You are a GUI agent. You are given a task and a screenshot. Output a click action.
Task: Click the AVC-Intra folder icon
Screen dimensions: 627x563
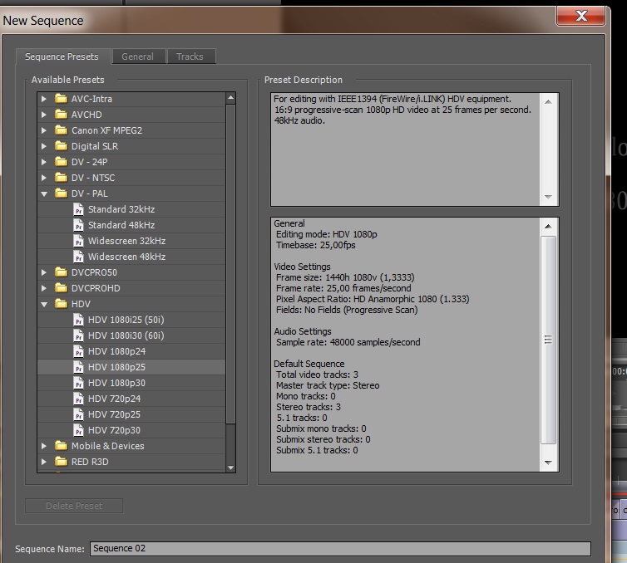[x=62, y=98]
